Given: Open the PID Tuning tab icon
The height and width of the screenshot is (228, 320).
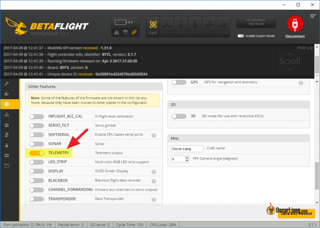Looking at the screenshot, I should pyautogui.click(x=7, y=114).
